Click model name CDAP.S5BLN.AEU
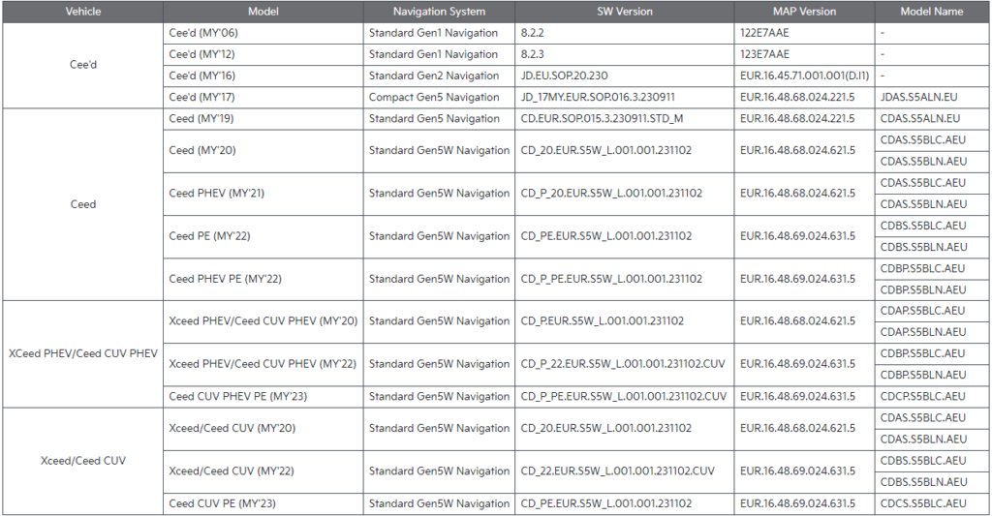The image size is (992, 516). (x=932, y=333)
